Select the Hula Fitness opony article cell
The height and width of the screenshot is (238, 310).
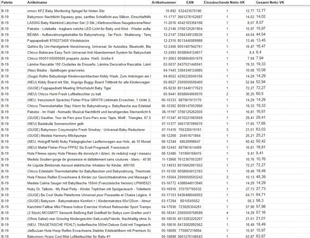[x=89, y=153]
